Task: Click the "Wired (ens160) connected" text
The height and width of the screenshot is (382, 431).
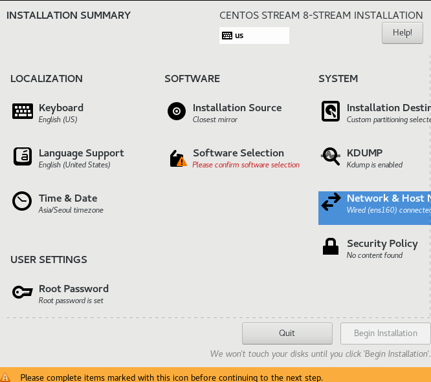Action: [389, 210]
